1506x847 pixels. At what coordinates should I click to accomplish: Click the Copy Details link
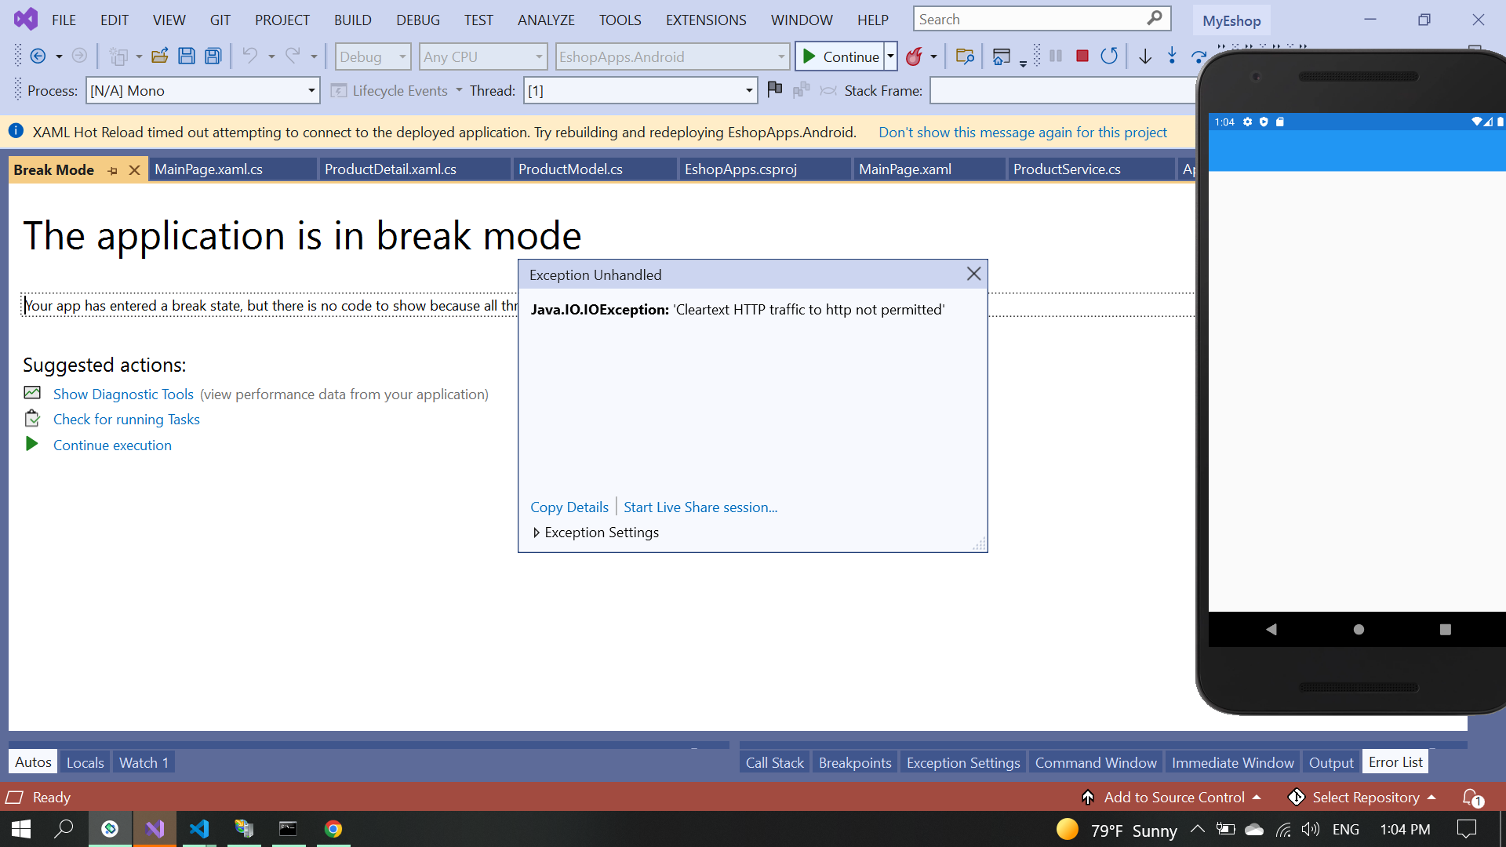pos(569,507)
